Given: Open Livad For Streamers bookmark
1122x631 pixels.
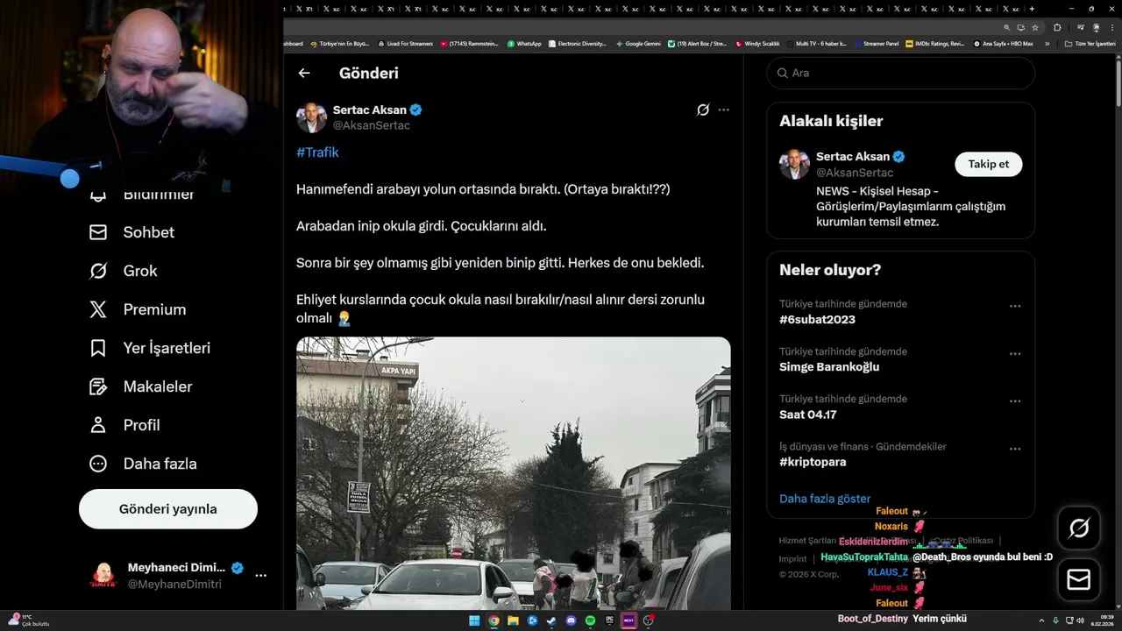Looking at the screenshot, I should click(405, 43).
